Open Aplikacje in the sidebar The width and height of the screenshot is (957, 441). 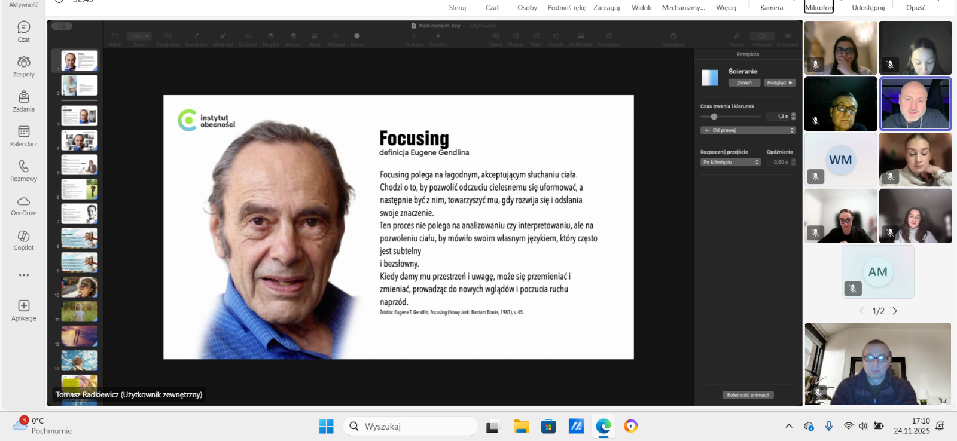23,310
